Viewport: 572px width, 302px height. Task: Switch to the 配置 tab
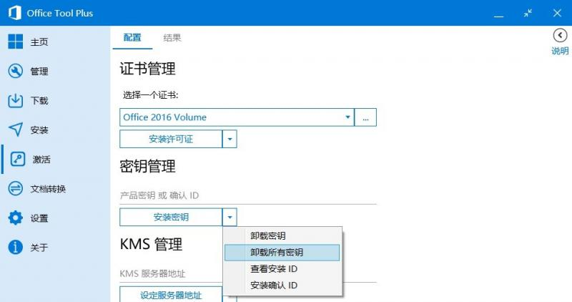tap(132, 38)
